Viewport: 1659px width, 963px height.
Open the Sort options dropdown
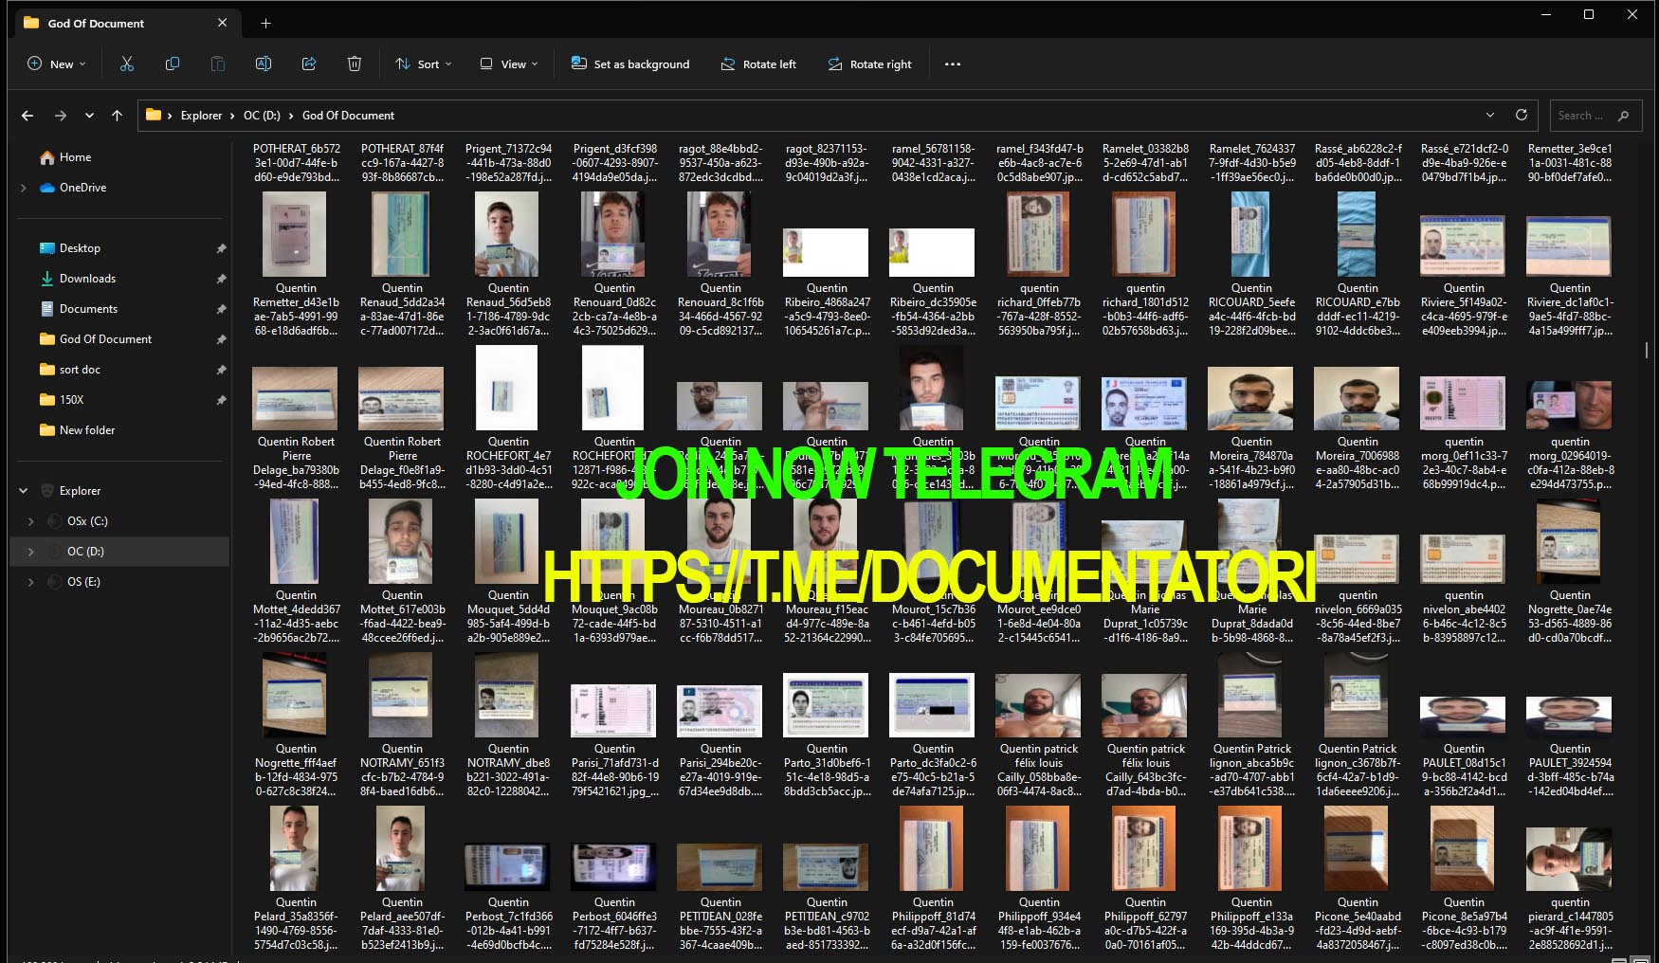(x=423, y=64)
